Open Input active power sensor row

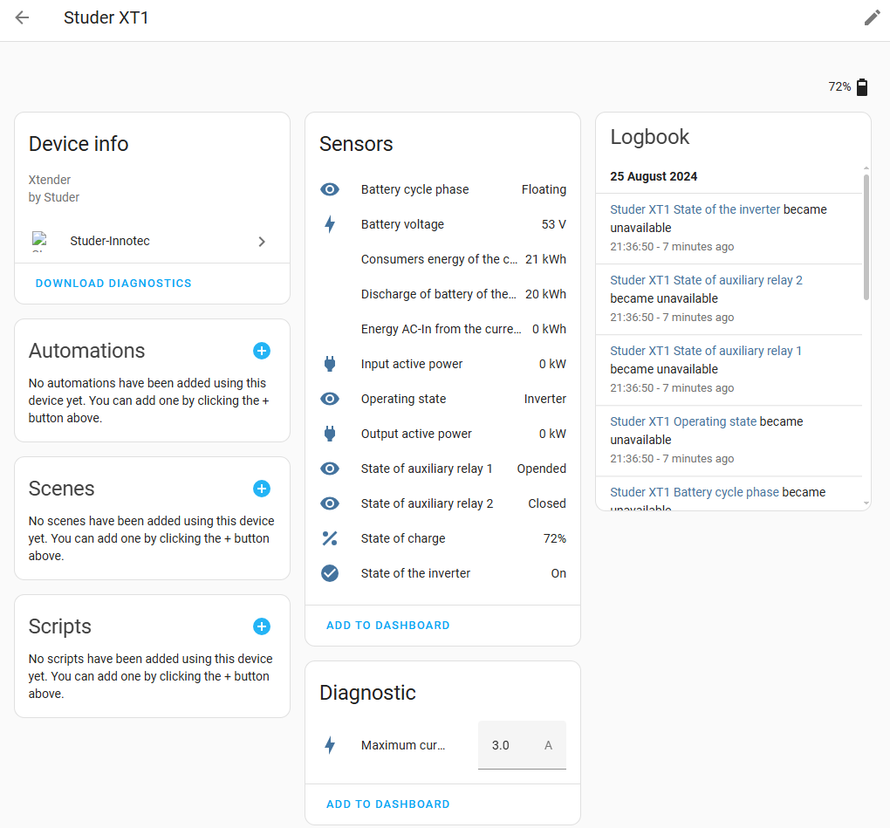click(442, 364)
